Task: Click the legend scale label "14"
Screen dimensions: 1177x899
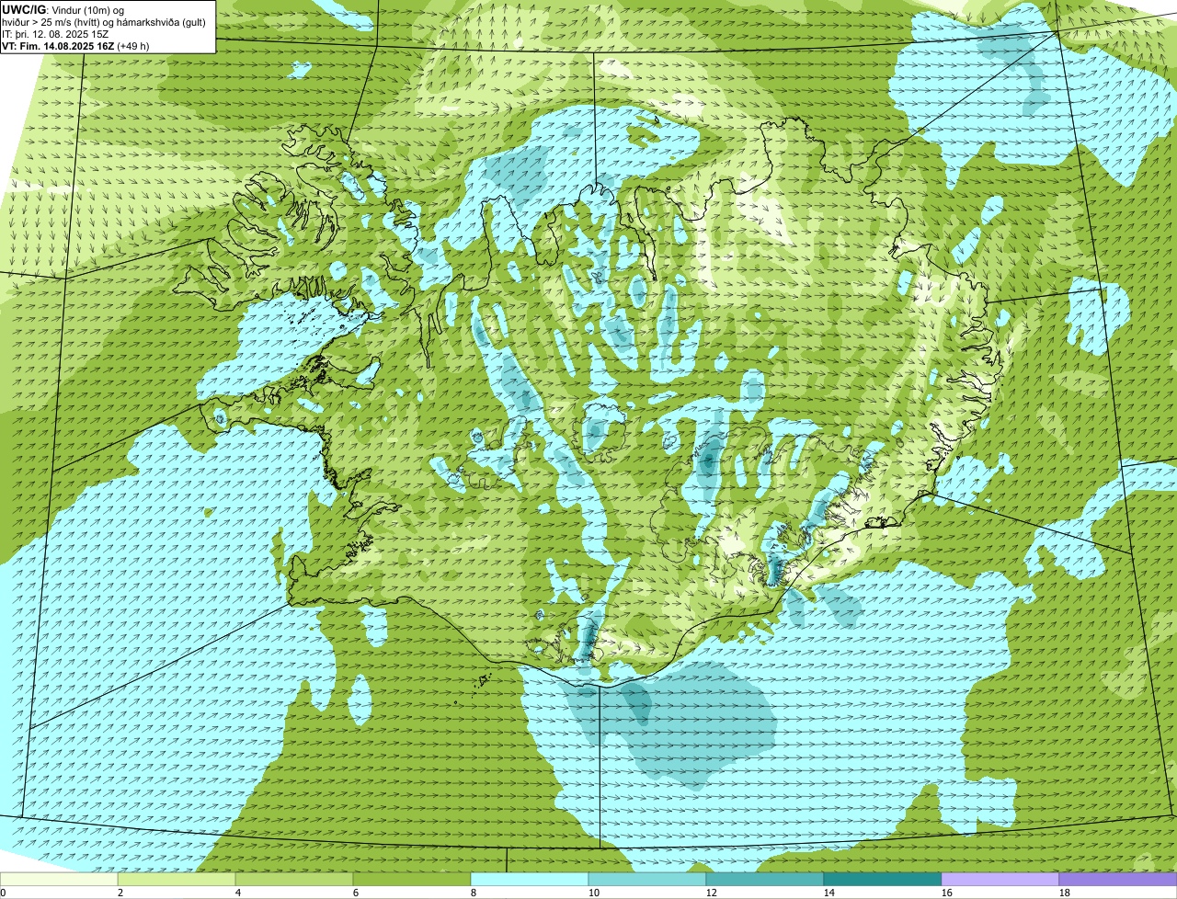Action: pos(829,893)
